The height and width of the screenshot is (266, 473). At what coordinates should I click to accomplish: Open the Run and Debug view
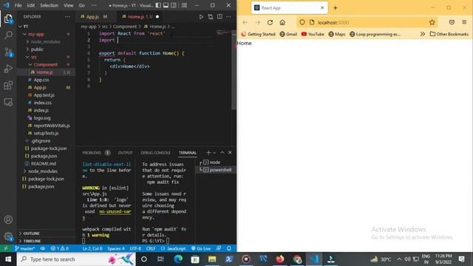[x=8, y=69]
